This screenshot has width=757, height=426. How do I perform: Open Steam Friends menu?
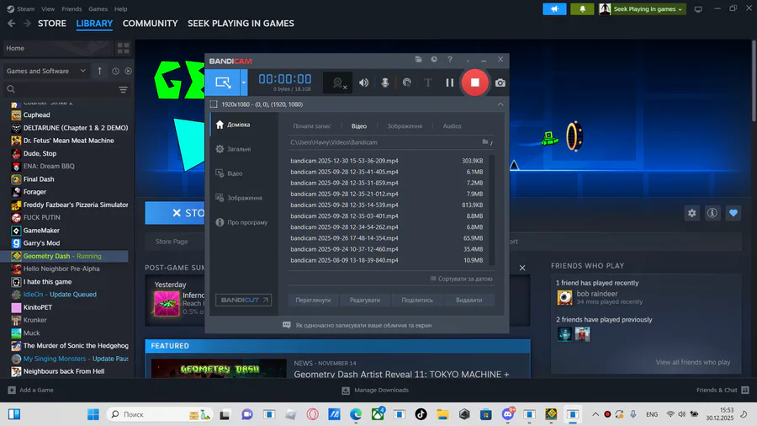click(71, 8)
